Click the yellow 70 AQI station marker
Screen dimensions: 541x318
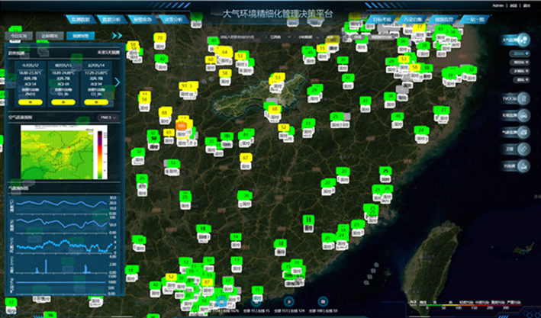coord(159,37)
